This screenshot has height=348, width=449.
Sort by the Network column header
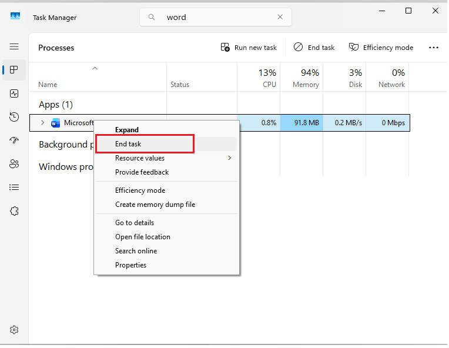388,78
